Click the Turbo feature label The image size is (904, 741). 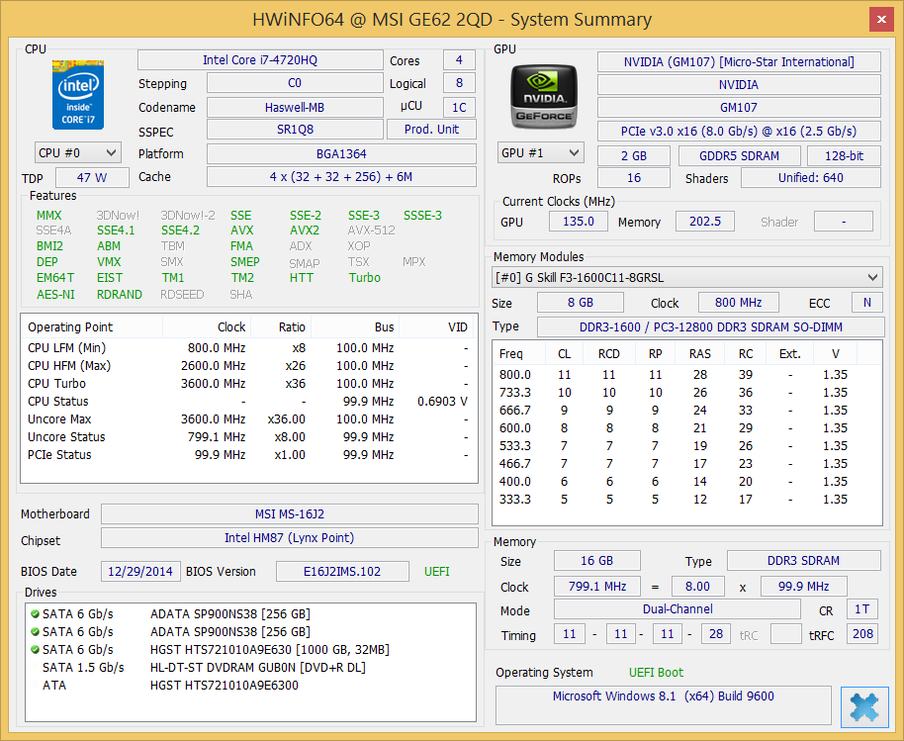(364, 278)
